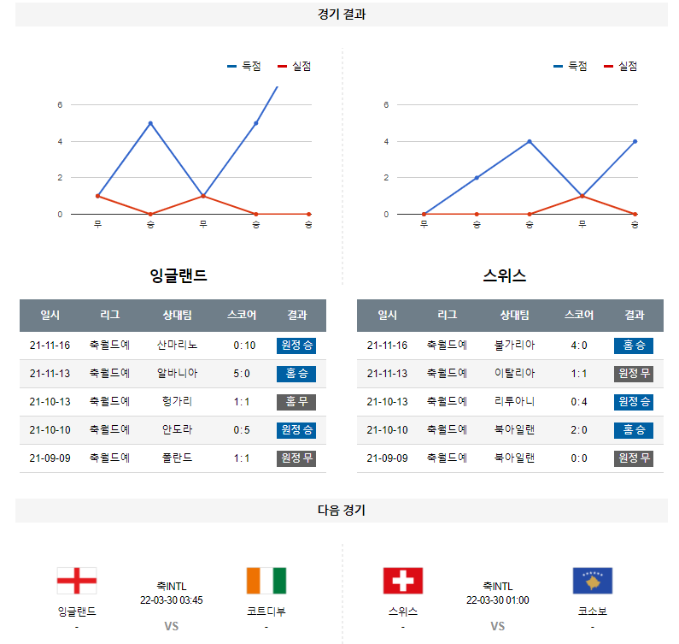
Task: Click the first value-4 point on Swiss chart
Action: (530, 141)
